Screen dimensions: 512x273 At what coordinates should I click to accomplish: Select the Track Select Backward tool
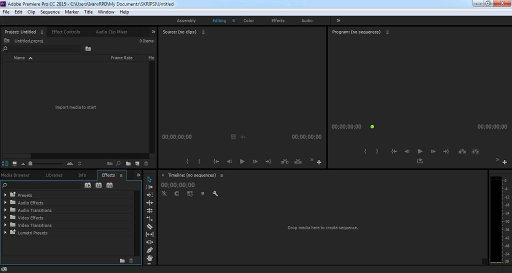tap(149, 195)
